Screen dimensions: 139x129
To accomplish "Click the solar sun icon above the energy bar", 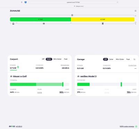I will point(72,15).
